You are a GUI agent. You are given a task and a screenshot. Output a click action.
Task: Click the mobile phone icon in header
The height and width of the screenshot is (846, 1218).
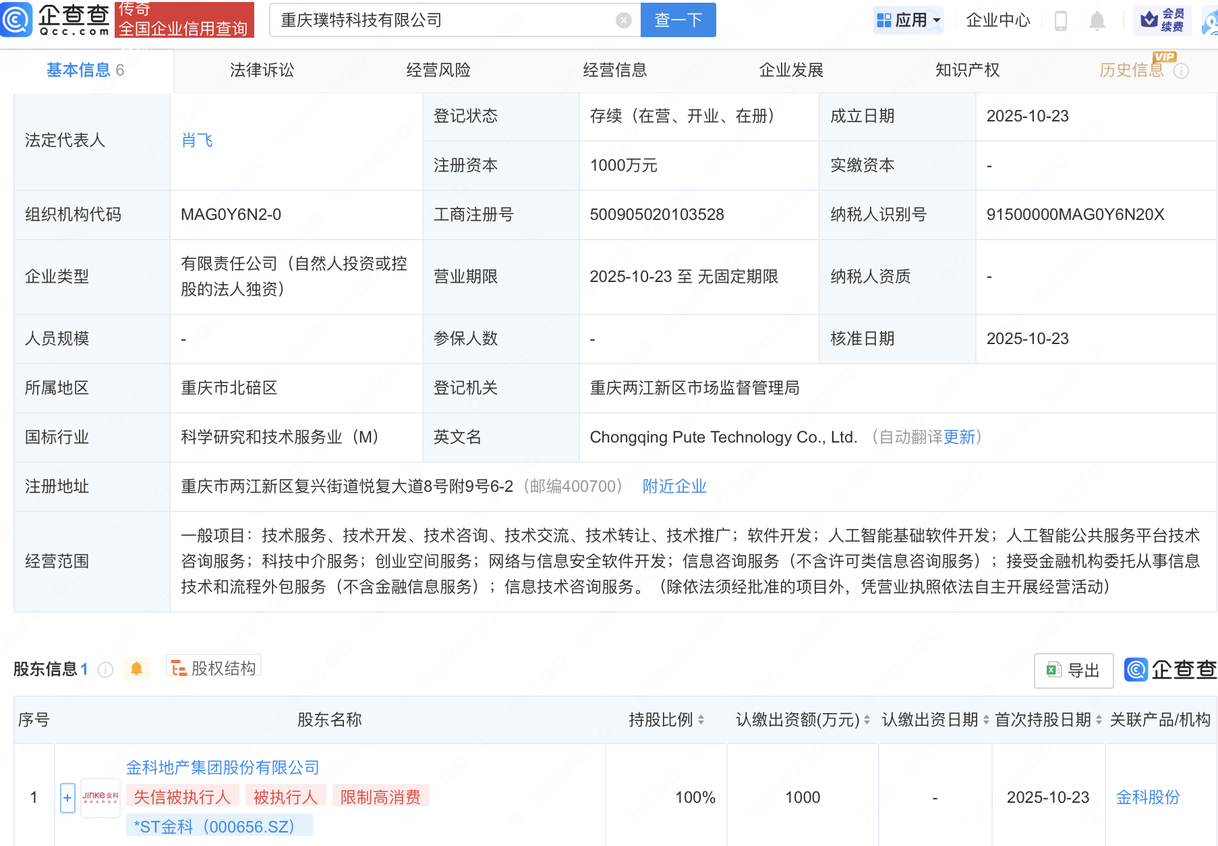coord(1060,21)
